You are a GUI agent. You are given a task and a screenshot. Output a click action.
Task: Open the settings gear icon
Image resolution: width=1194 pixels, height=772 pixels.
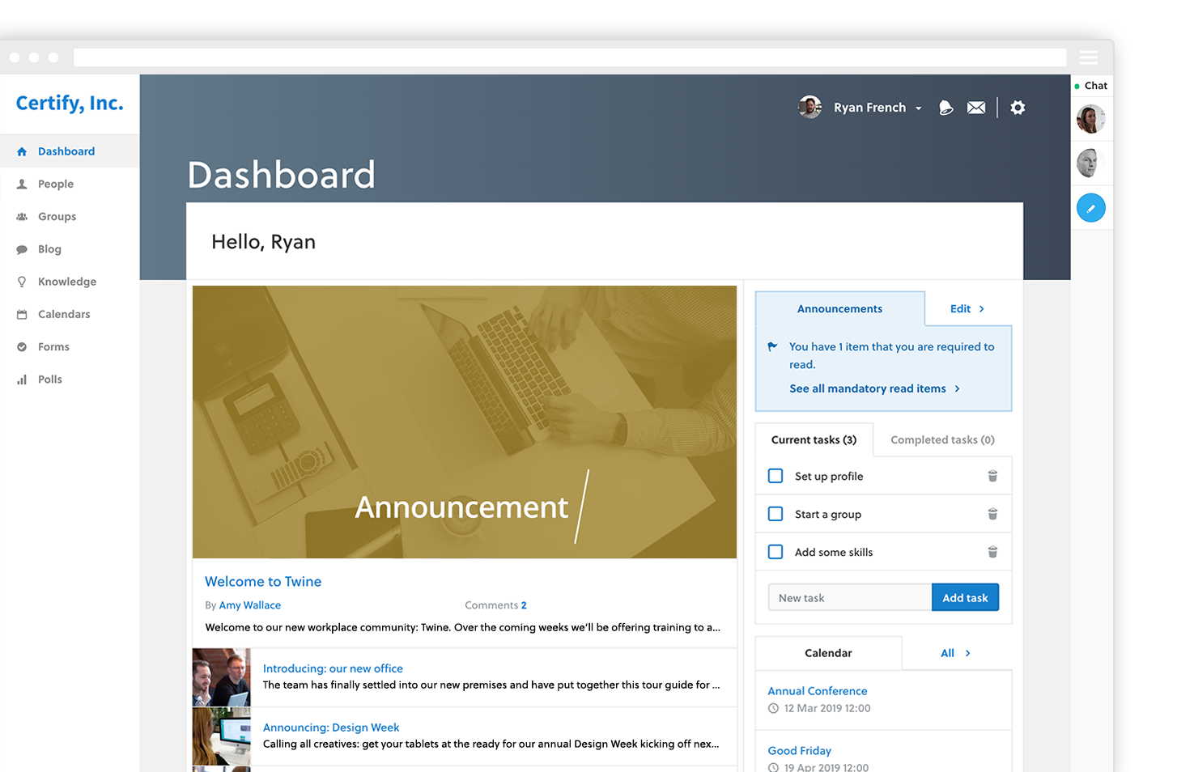coord(1018,108)
